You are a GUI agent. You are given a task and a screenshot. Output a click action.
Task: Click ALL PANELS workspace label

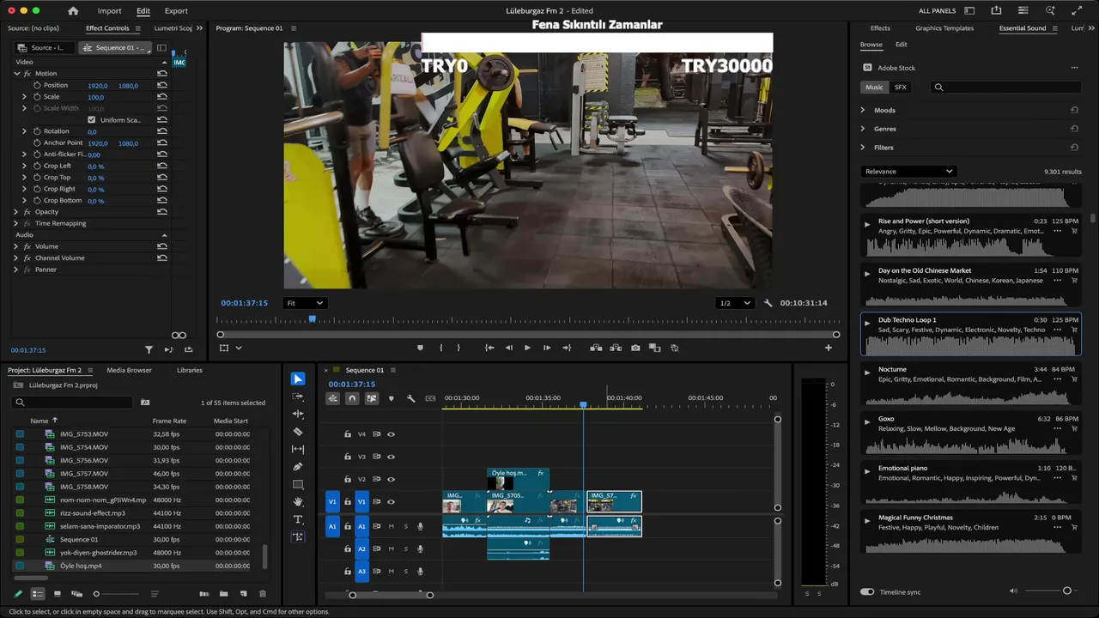coord(935,11)
